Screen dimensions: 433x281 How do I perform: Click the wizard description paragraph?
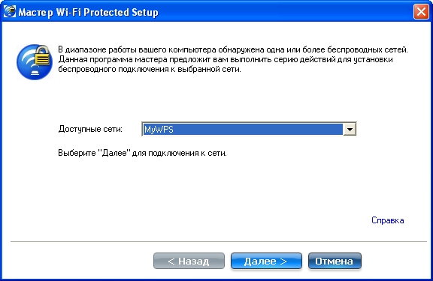(233, 59)
